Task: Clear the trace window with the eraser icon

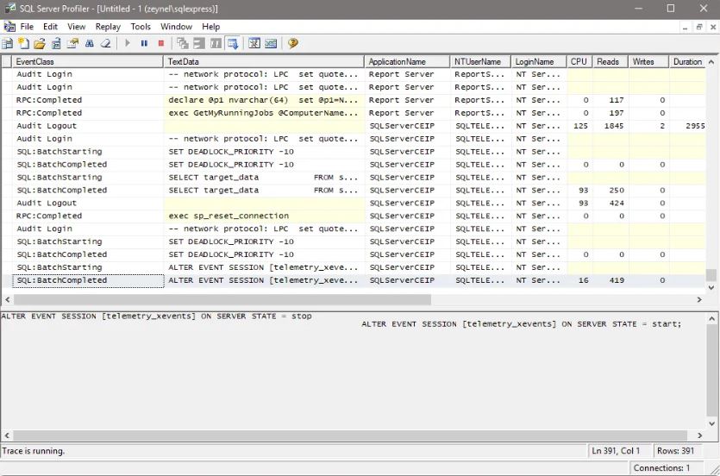Action: point(106,44)
